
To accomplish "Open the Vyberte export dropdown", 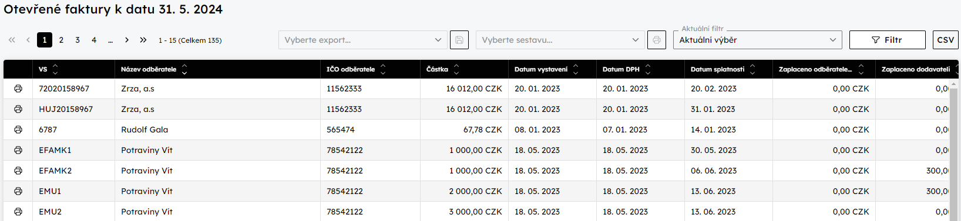I will (363, 40).
